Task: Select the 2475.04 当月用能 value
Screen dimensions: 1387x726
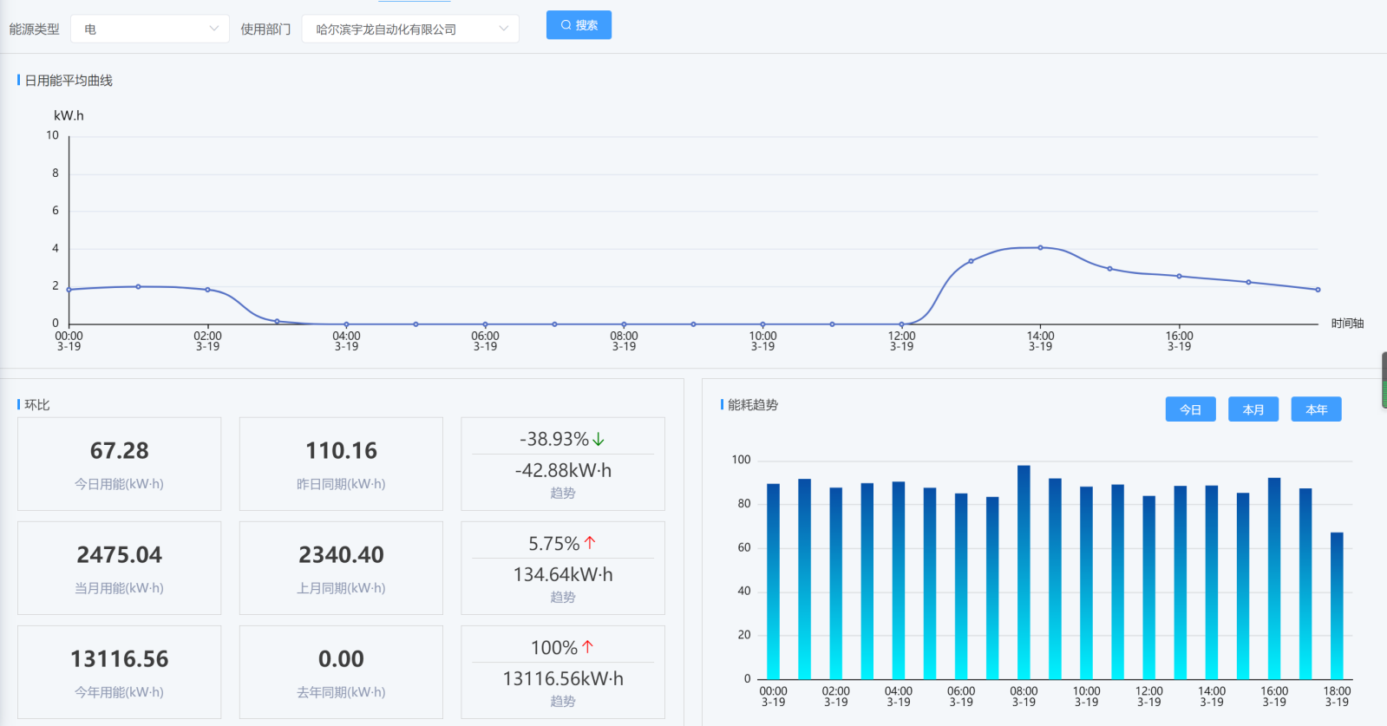Action: 119,555
